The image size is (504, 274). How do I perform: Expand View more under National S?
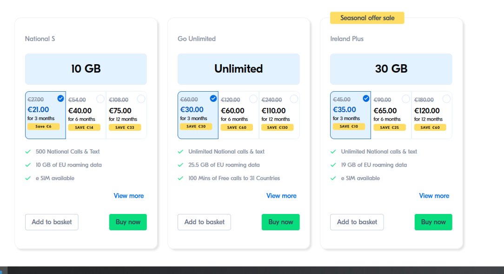tap(129, 196)
